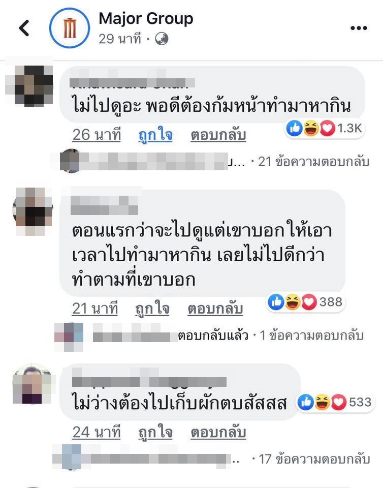Image resolution: width=383 pixels, height=488 pixels.
Task: Toggle ถูกใจ on the 26 นาที comment
Action: point(155,134)
